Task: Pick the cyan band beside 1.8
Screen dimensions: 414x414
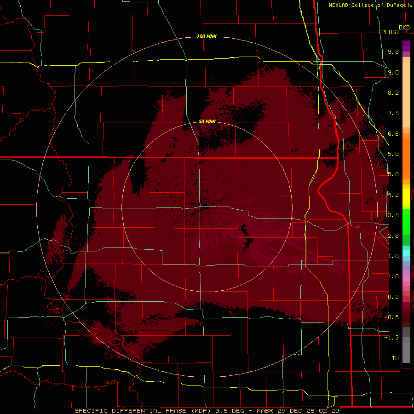Action: (x=406, y=253)
